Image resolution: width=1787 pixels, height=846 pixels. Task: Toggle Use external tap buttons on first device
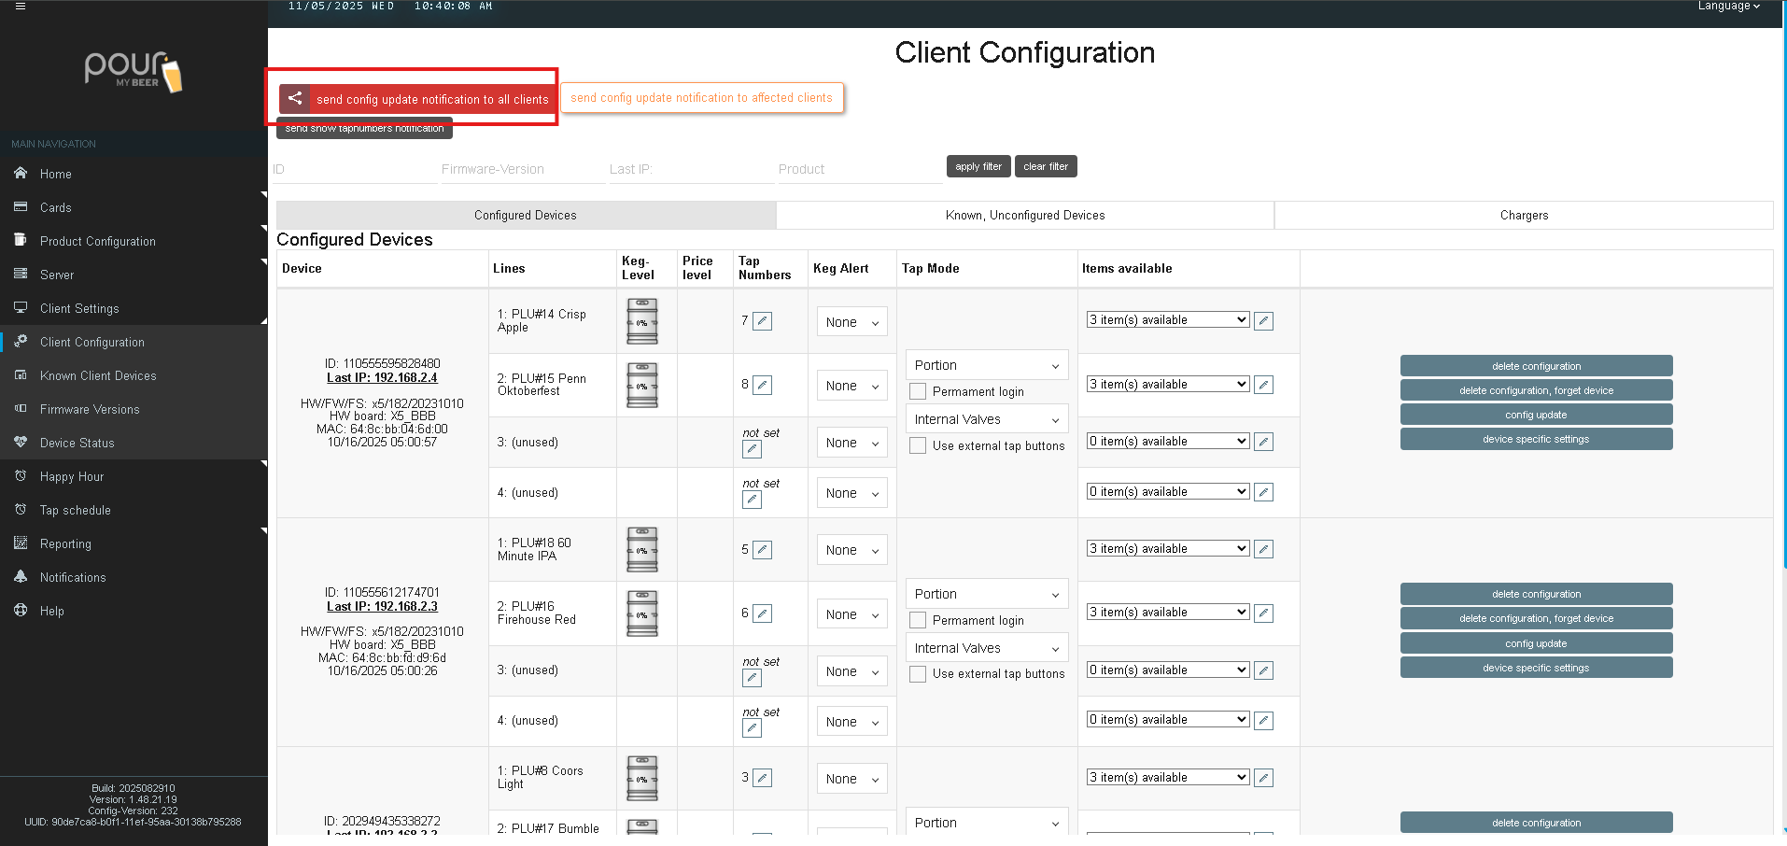pyautogui.click(x=919, y=446)
